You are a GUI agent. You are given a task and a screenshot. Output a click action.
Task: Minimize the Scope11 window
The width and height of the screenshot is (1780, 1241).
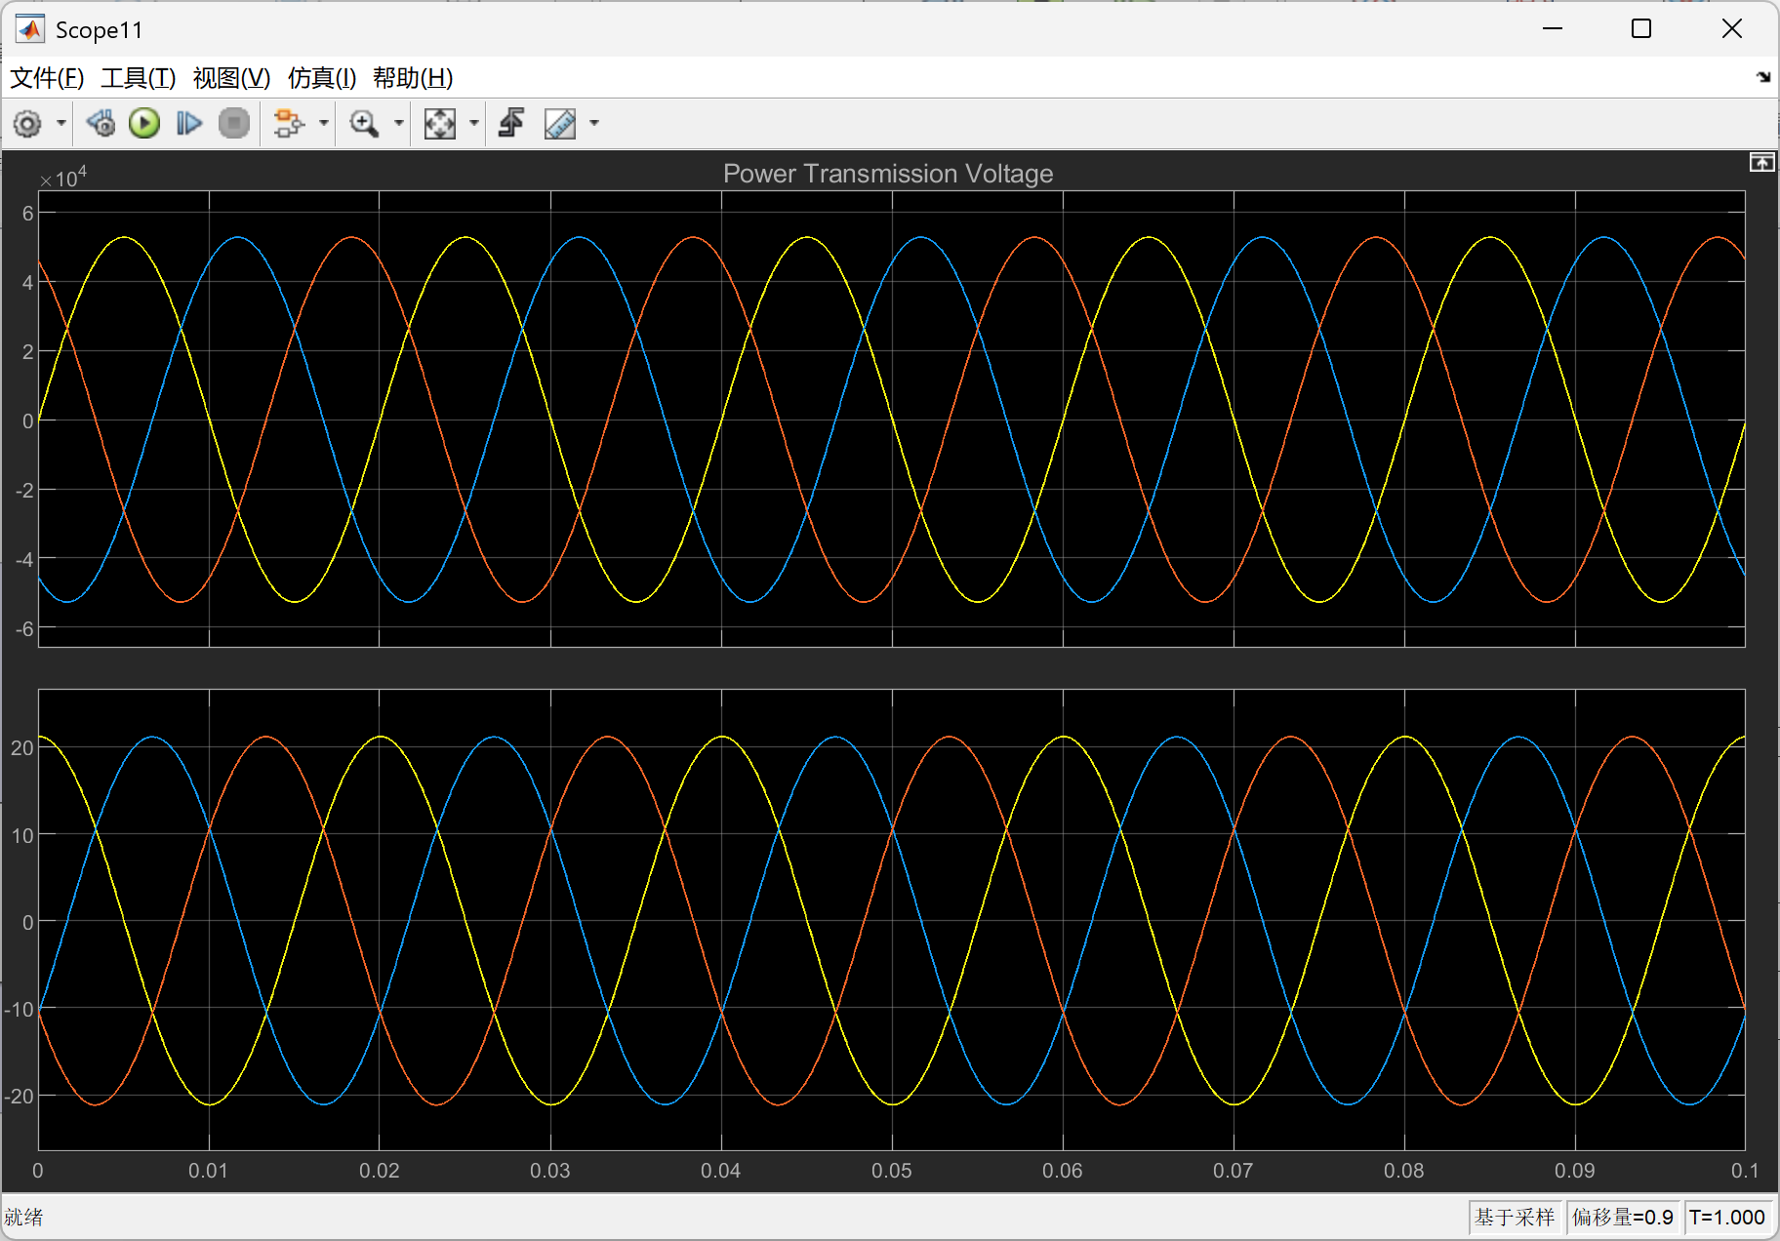click(x=1553, y=29)
